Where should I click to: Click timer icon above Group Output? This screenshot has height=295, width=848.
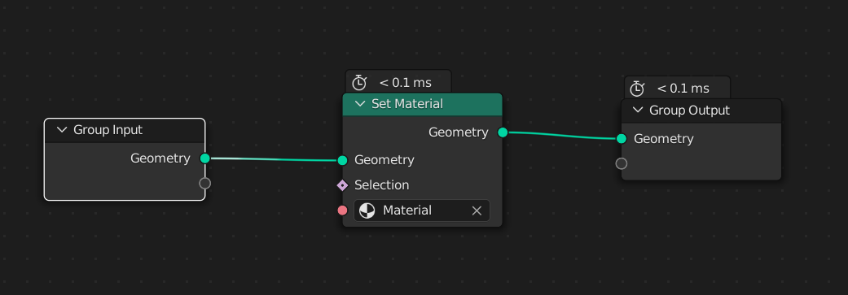tap(638, 89)
